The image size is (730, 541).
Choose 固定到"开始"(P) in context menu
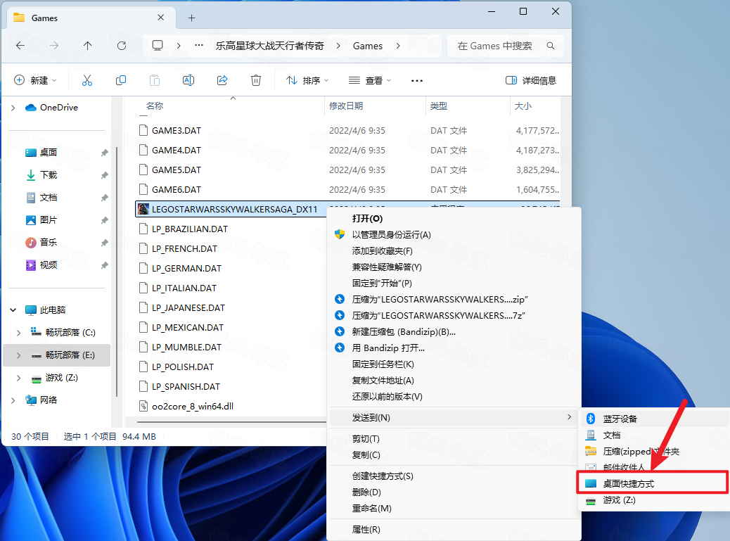pyautogui.click(x=454, y=283)
